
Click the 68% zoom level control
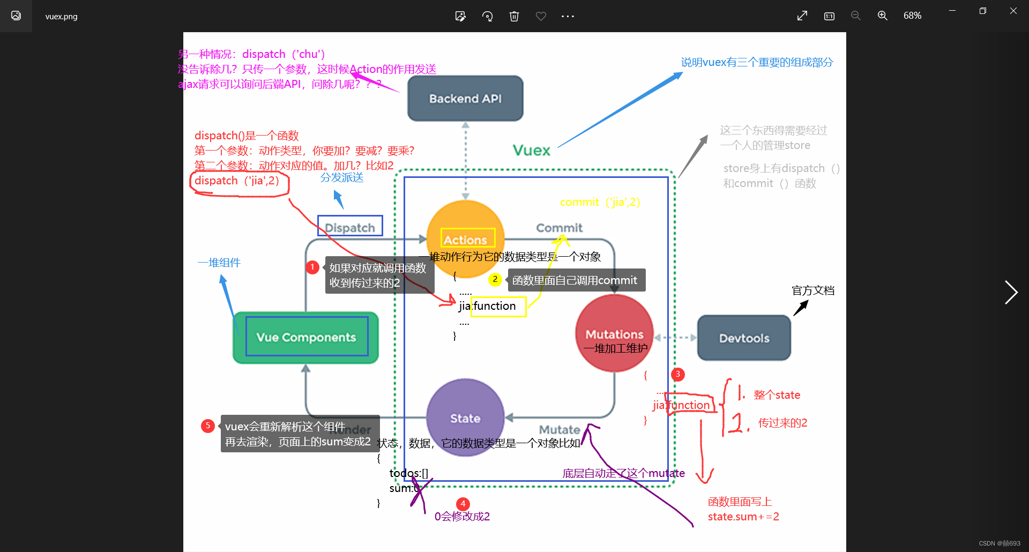(912, 16)
